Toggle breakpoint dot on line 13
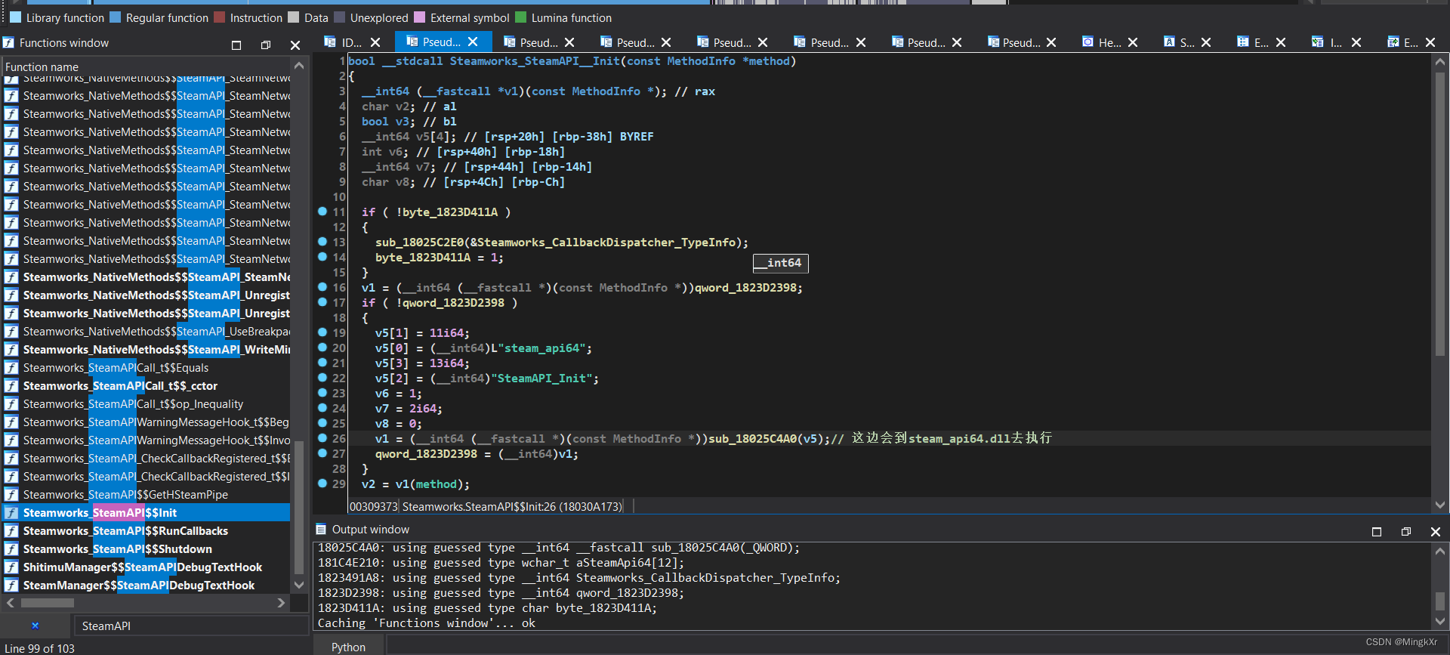Screen dimensions: 1450x655 click(322, 242)
